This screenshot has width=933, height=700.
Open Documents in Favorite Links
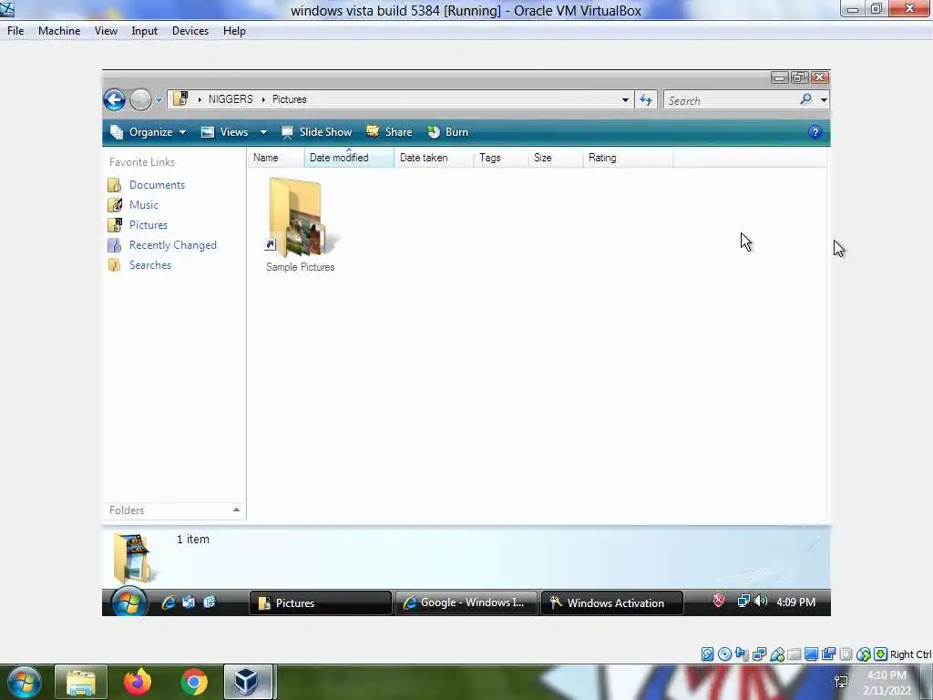tap(147, 185)
